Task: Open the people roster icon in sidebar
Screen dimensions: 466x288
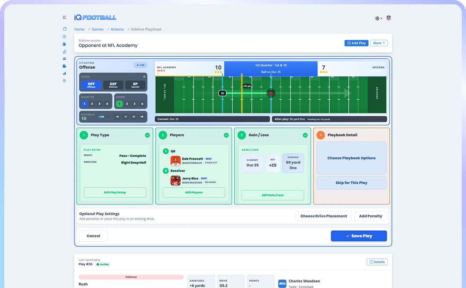Action: pyautogui.click(x=64, y=59)
